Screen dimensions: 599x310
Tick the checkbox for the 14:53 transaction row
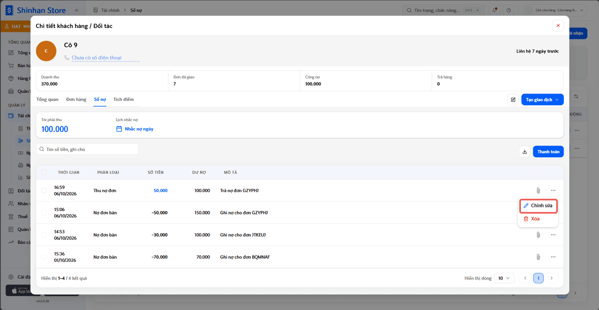click(x=44, y=235)
